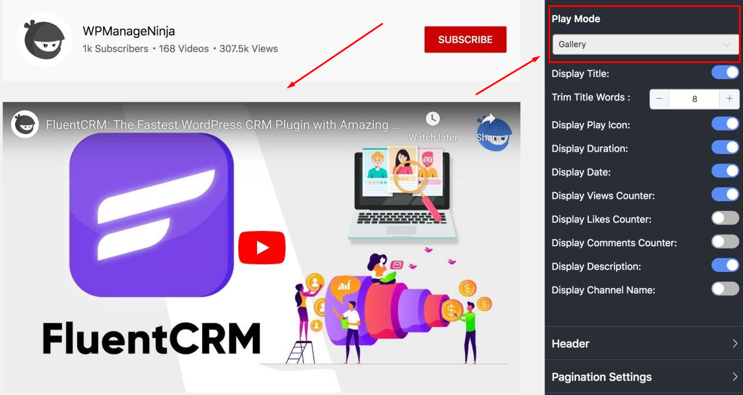Enable the Display Channel Name switch

[x=725, y=289]
